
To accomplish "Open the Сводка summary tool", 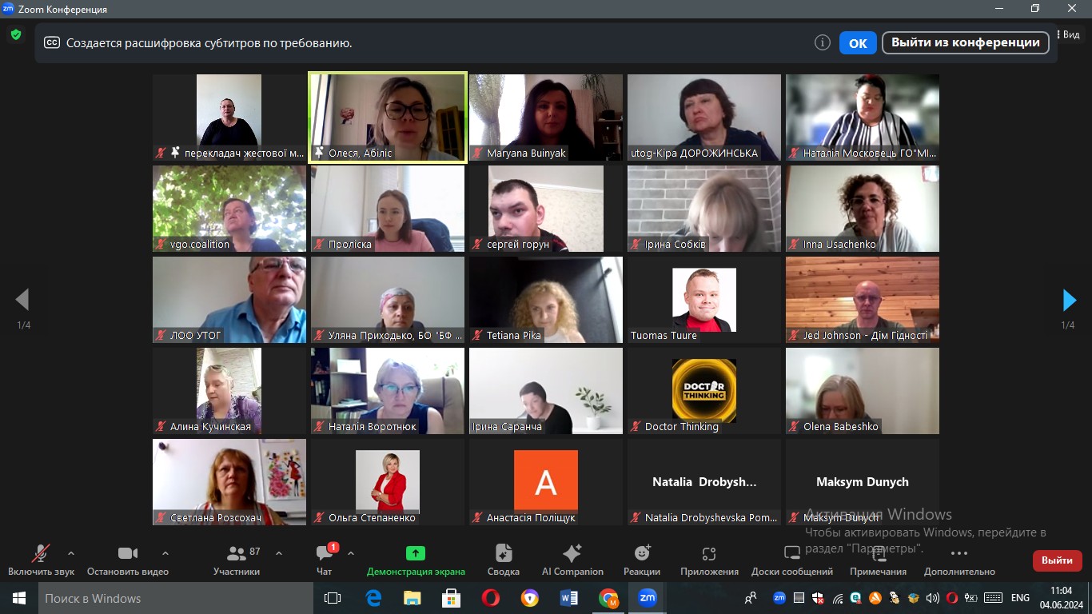I will coord(503,560).
